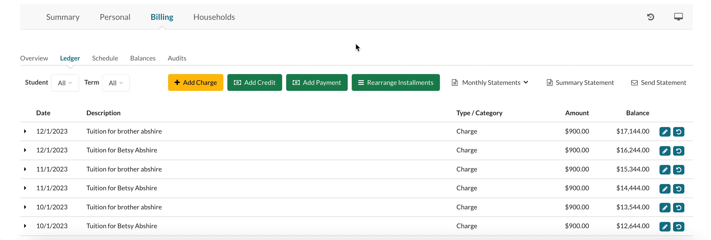Click the Add Charge button

pos(195,83)
